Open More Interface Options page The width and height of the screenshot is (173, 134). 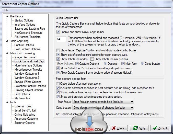28,65
